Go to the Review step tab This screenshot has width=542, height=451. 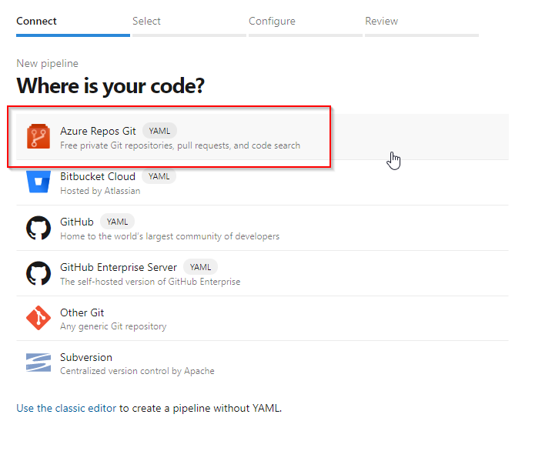click(x=422, y=25)
